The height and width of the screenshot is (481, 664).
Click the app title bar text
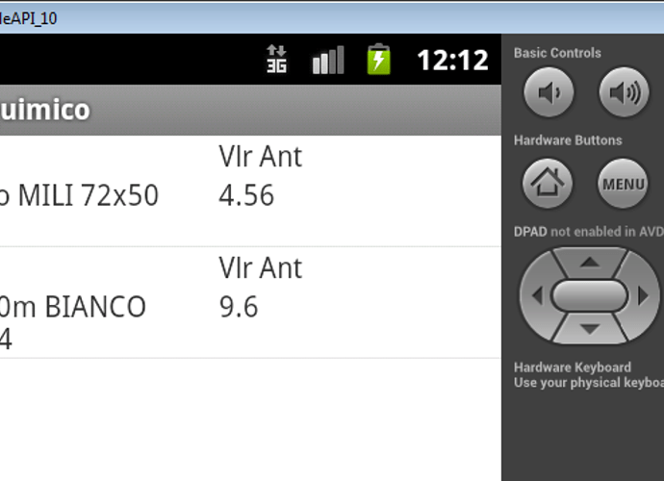coord(45,110)
